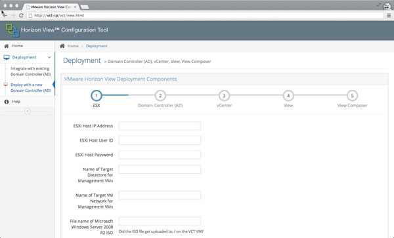Click the VMware Horizon View Deployment Components heading
Image resolution: width=394 pixels, height=238 pixels.
click(x=121, y=79)
